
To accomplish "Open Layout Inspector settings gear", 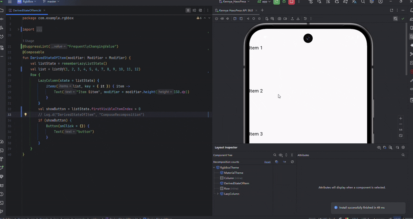I will [403, 148].
